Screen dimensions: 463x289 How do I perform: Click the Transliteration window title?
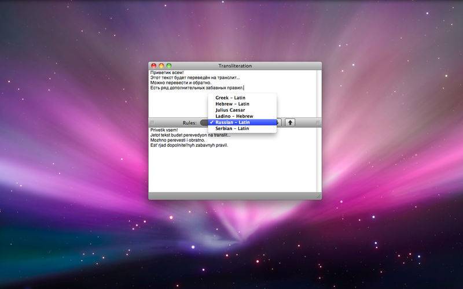[235, 66]
